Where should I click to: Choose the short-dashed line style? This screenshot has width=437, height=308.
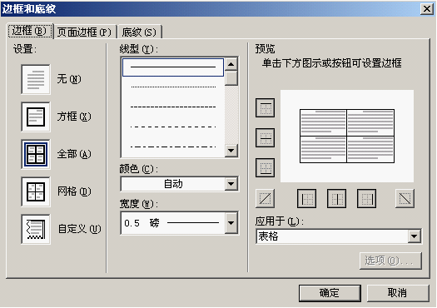click(x=173, y=107)
